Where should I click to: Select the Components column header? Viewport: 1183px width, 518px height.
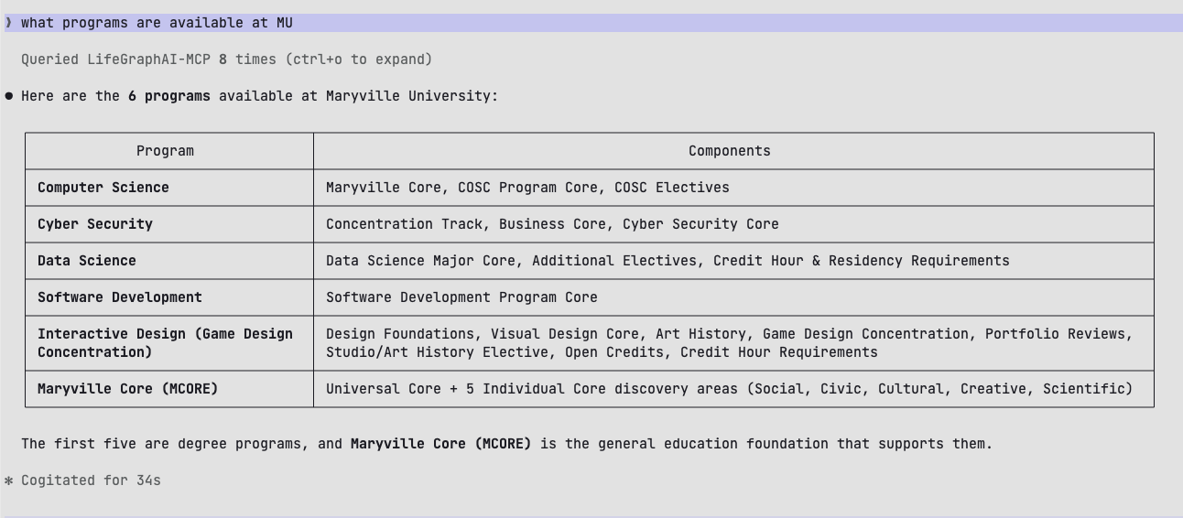click(x=729, y=151)
